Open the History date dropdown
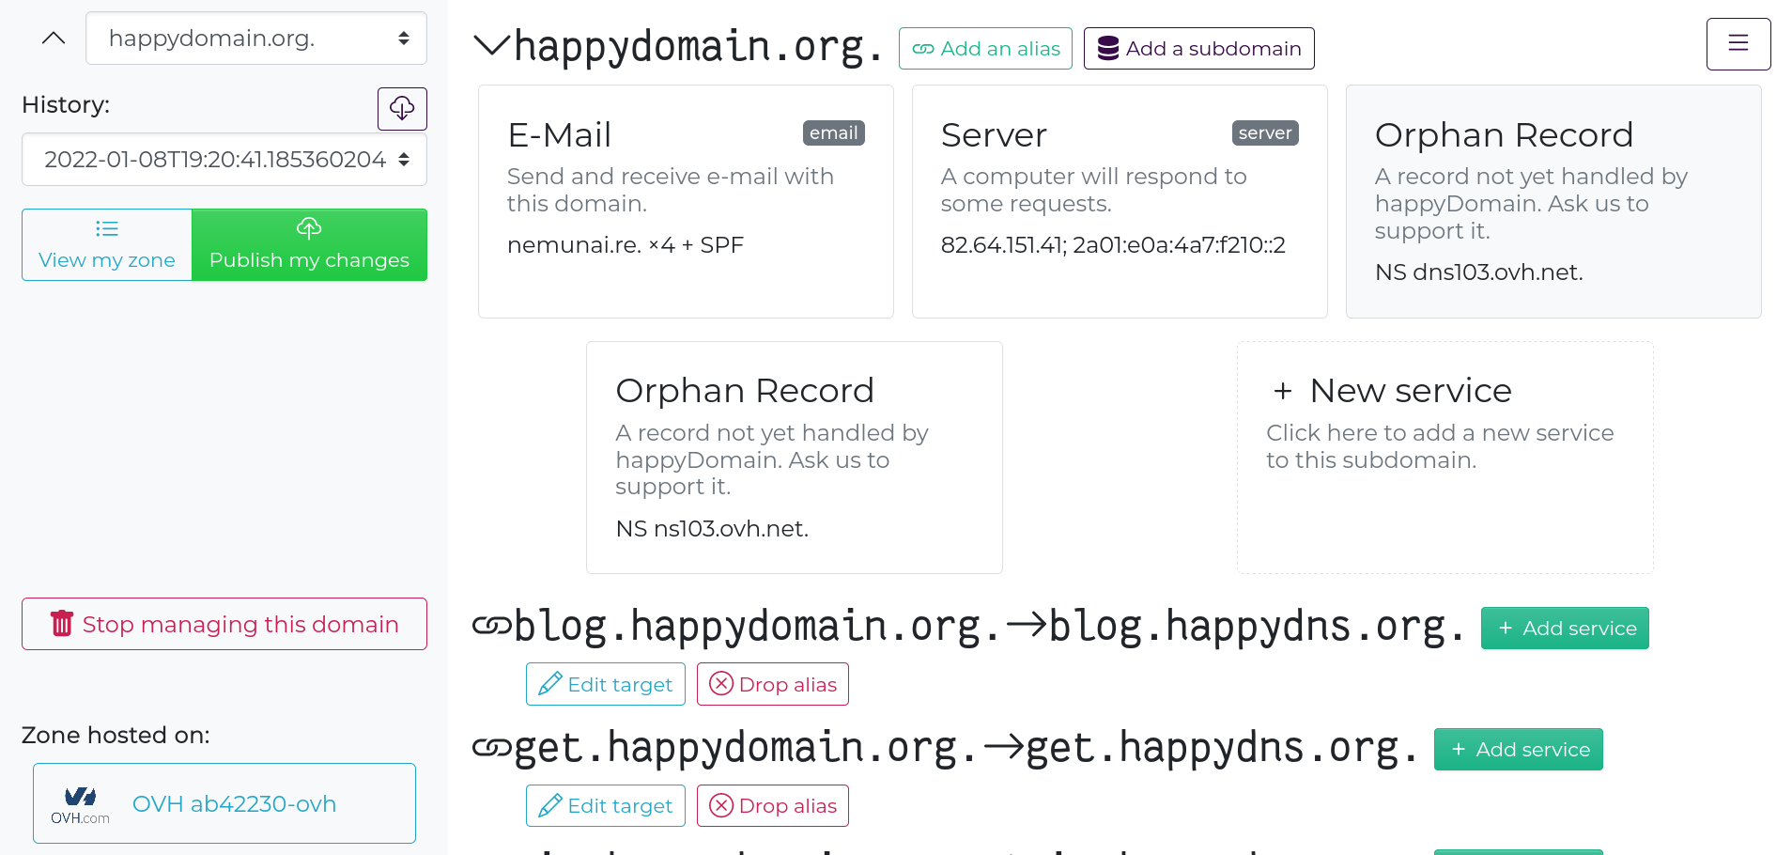Screen dimensions: 1792x855 pyautogui.click(x=224, y=160)
